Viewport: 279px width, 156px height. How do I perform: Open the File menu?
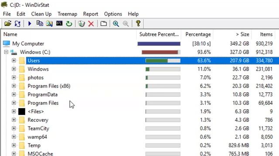[x=7, y=14]
